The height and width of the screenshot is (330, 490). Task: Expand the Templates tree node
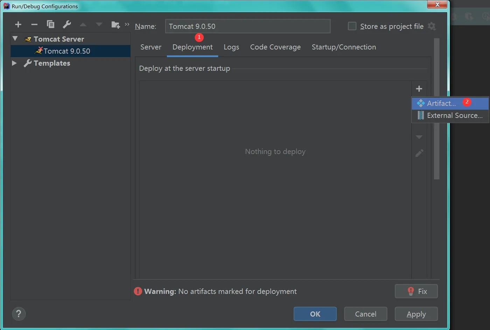(x=14, y=63)
